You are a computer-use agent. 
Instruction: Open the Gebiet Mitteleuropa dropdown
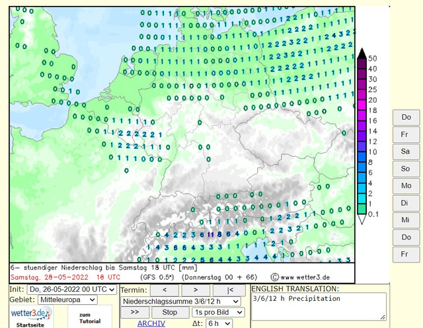(x=67, y=300)
